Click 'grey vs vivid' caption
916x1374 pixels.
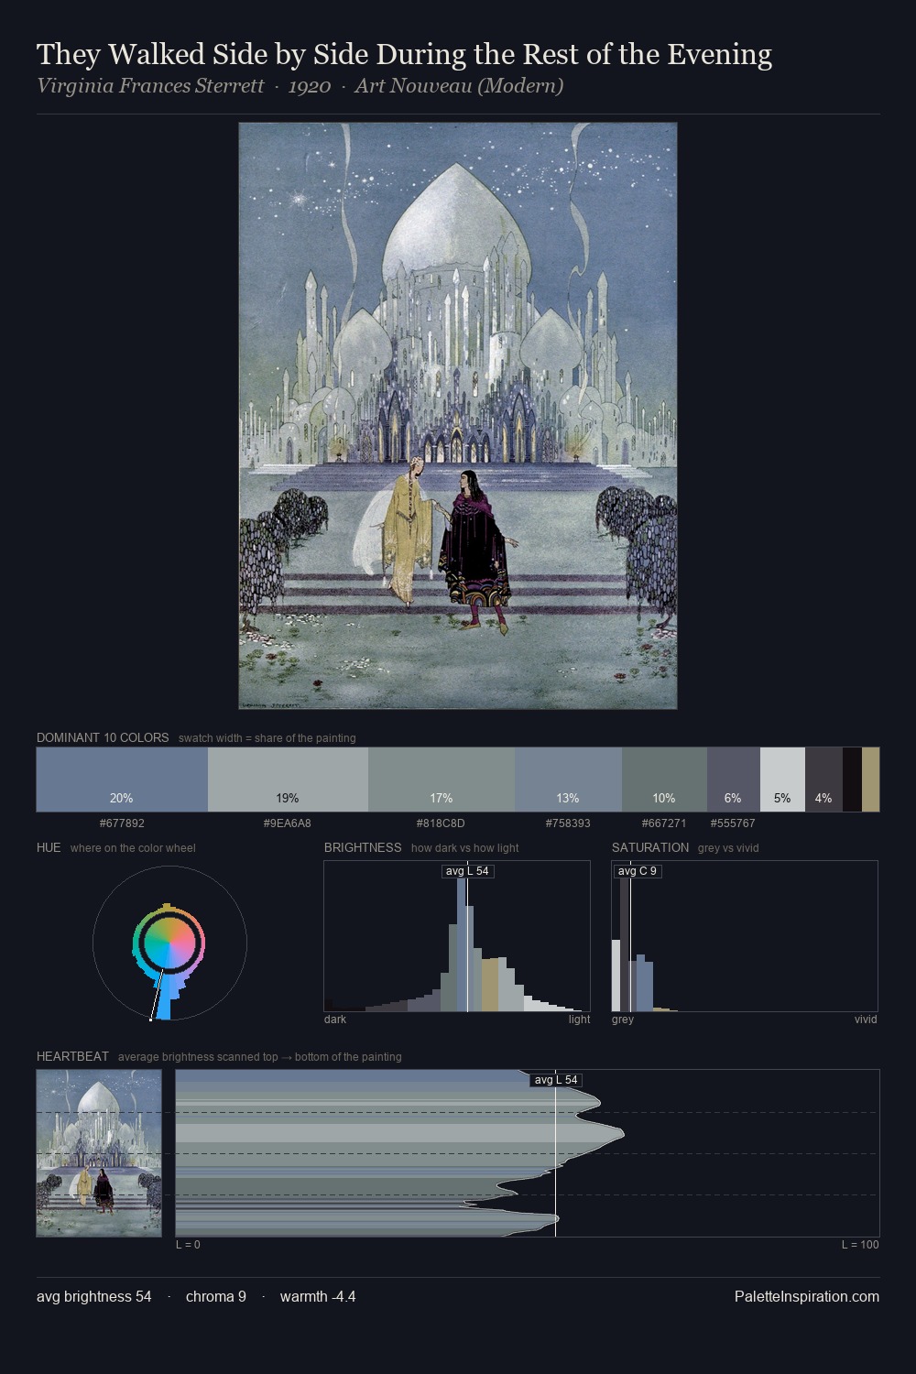[x=728, y=848]
